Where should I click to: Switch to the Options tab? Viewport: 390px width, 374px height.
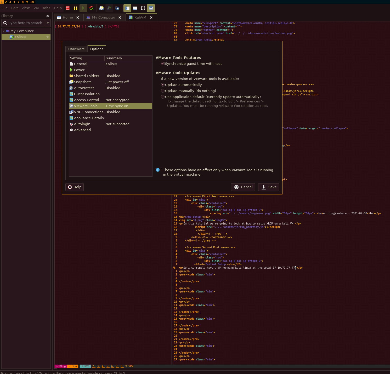97,49
